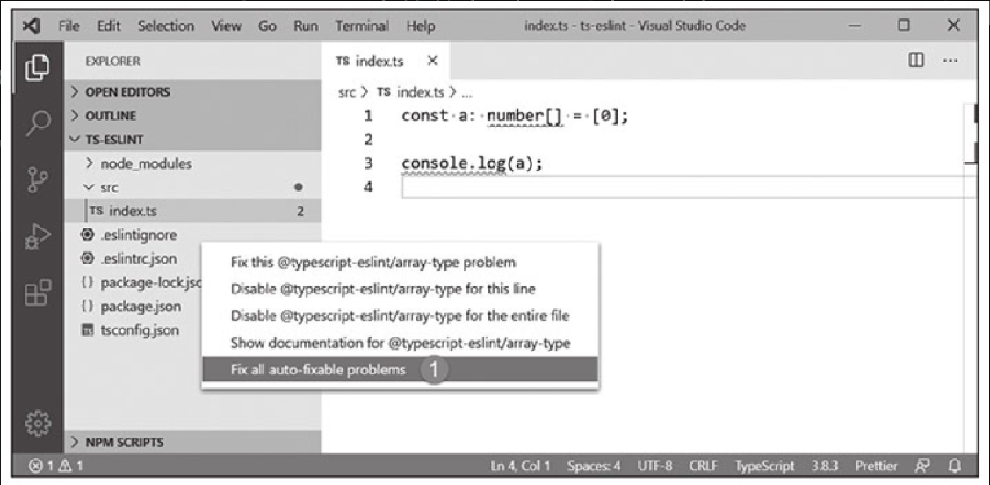990x485 pixels.
Task: Close the index.ts editor tab
Action: 432,61
